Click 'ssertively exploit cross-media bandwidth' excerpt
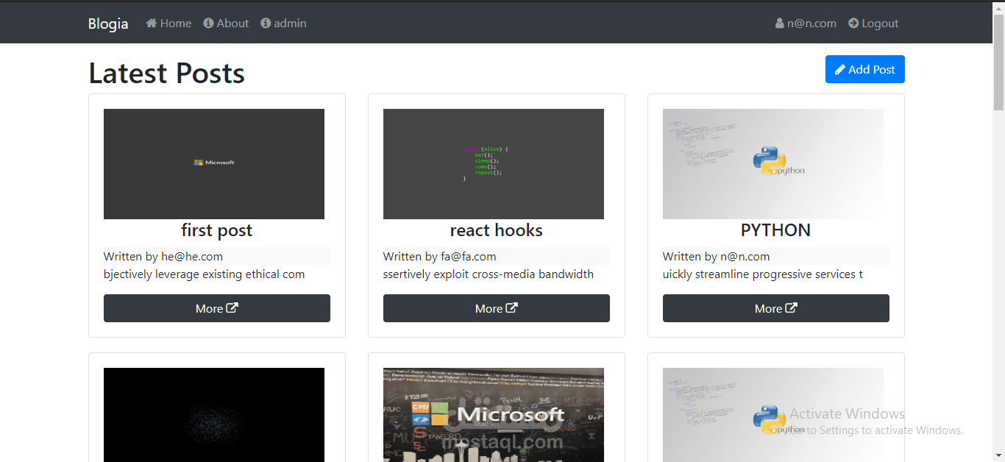Image resolution: width=1005 pixels, height=462 pixels. [489, 274]
